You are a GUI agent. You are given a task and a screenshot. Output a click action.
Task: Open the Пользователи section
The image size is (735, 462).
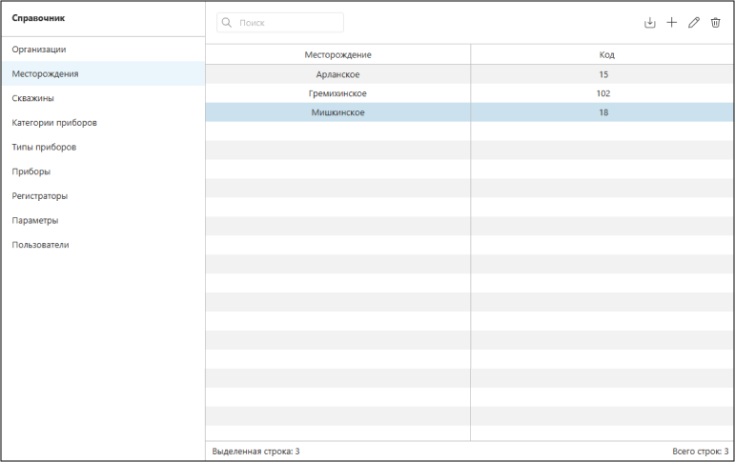click(41, 245)
